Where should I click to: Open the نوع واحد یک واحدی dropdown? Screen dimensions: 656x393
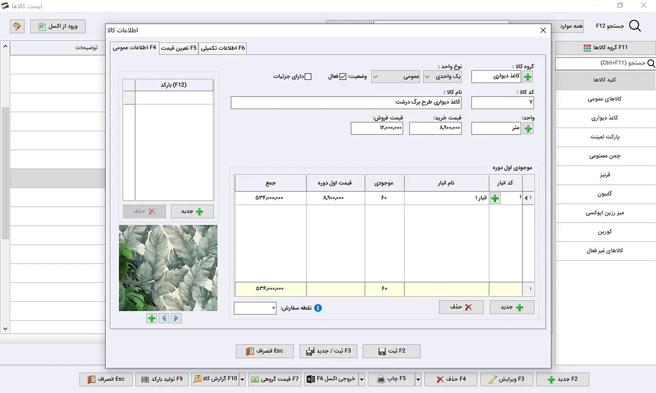coord(442,77)
